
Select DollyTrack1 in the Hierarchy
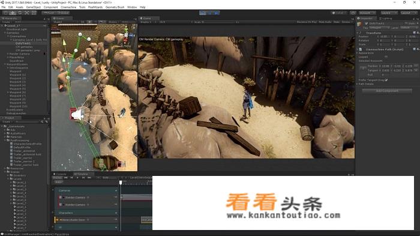[x=23, y=43]
